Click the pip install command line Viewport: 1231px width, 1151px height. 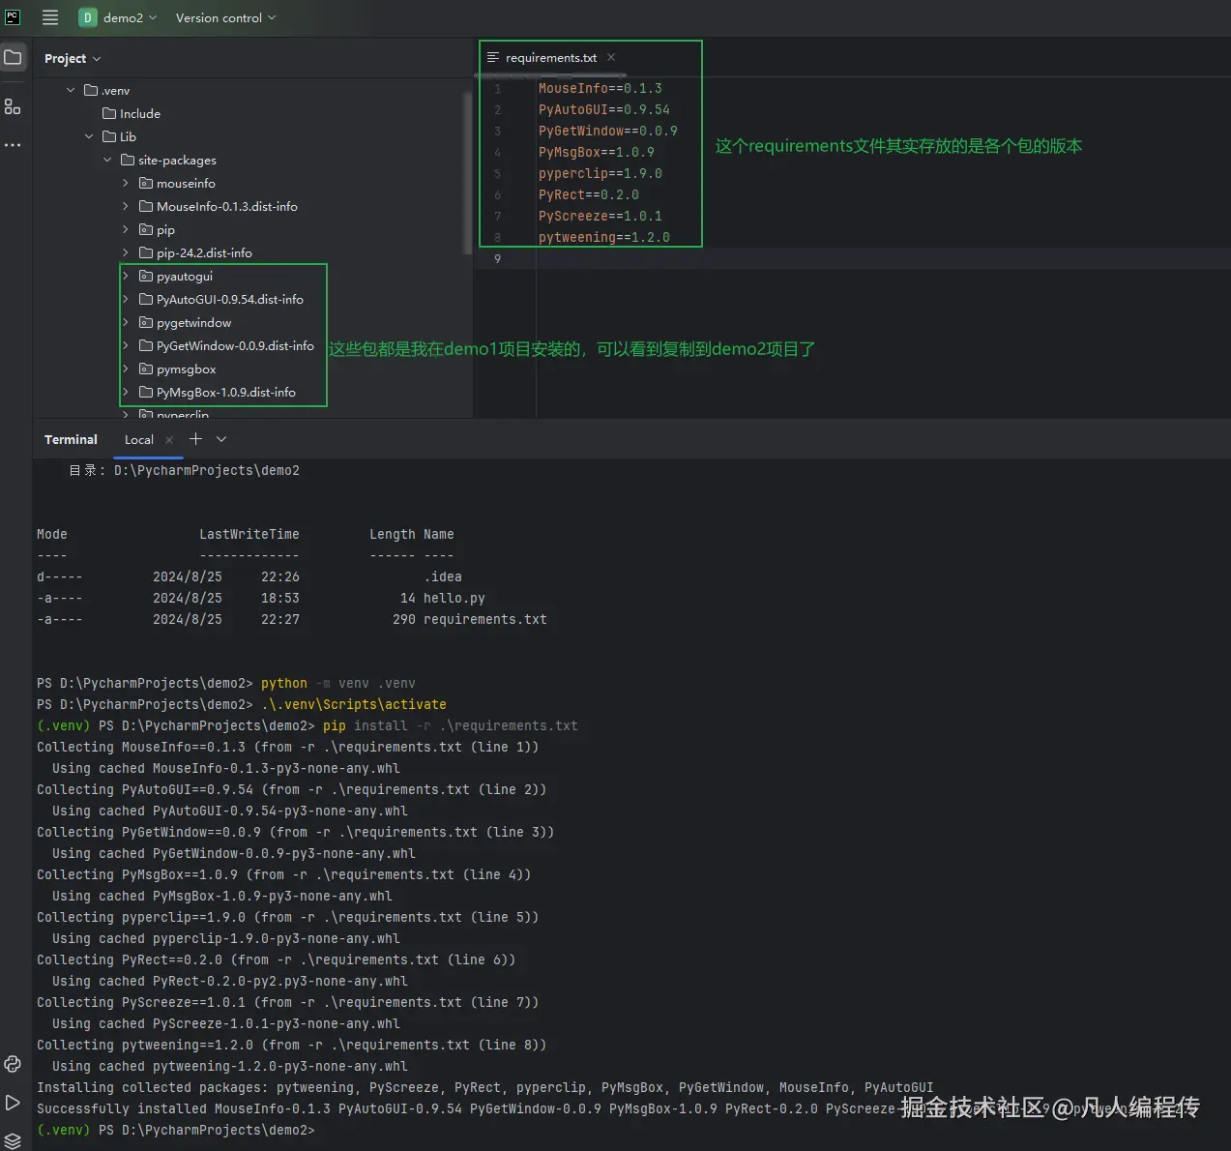(451, 725)
